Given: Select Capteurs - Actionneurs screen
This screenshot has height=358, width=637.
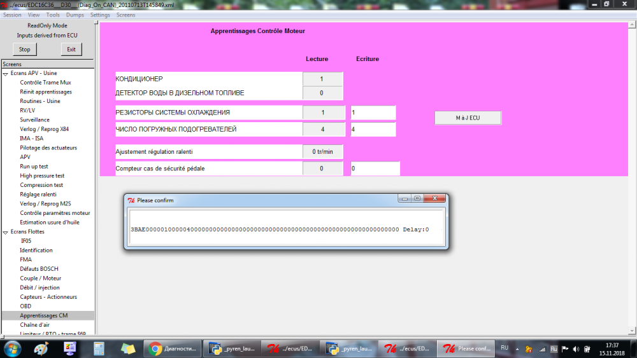Looking at the screenshot, I should 48,297.
